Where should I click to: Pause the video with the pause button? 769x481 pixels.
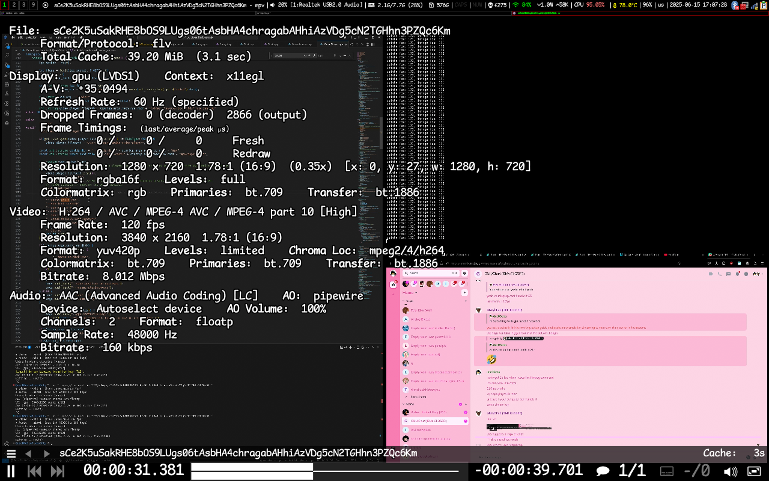(11, 471)
